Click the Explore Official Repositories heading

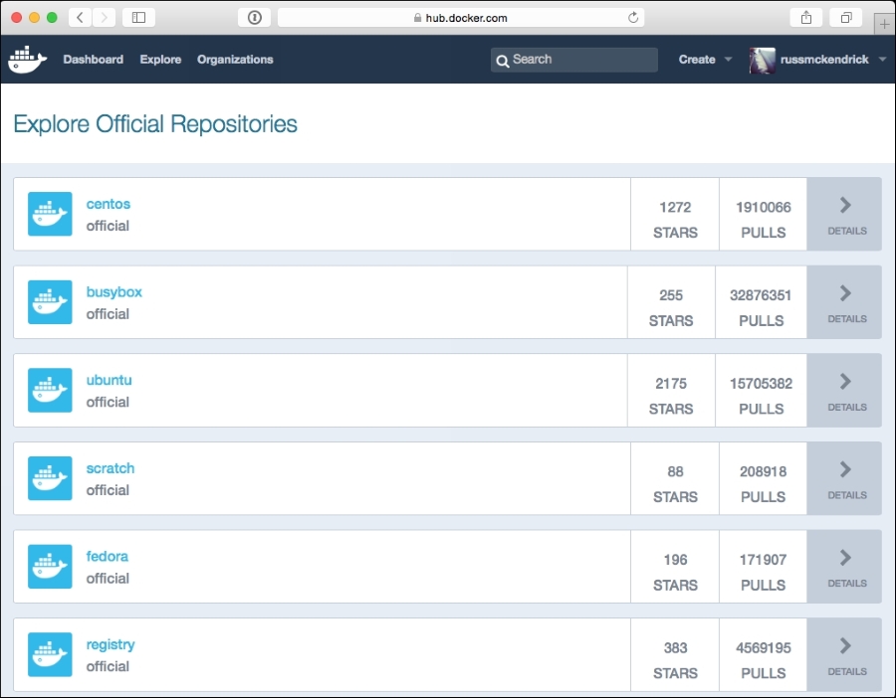point(155,124)
